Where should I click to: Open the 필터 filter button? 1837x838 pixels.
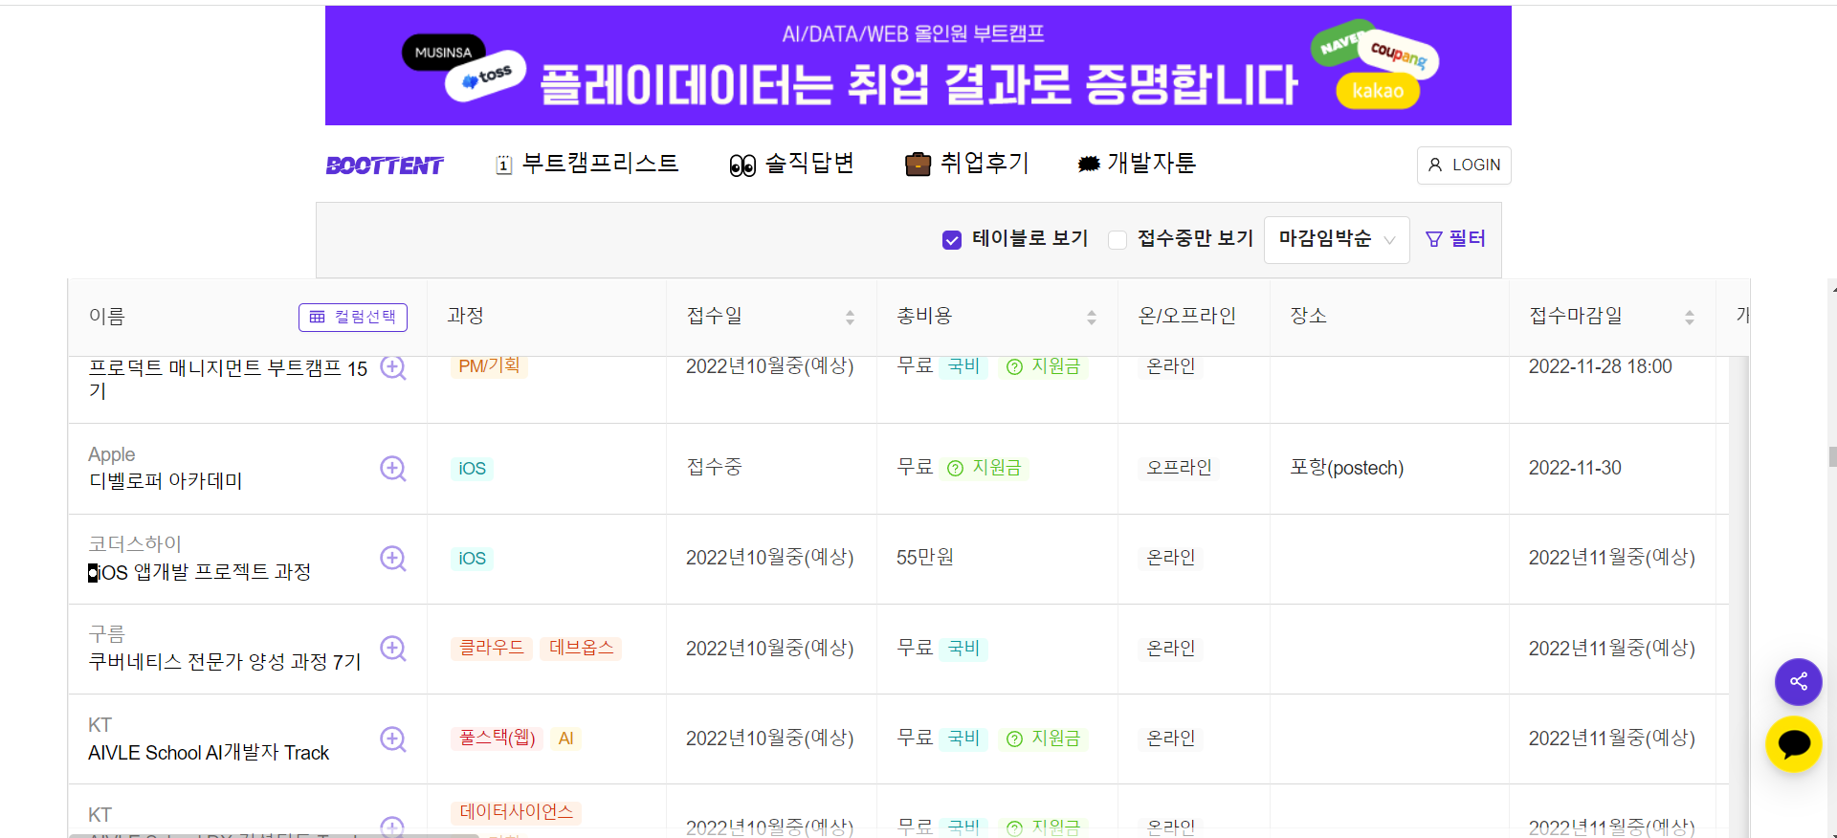pos(1455,238)
